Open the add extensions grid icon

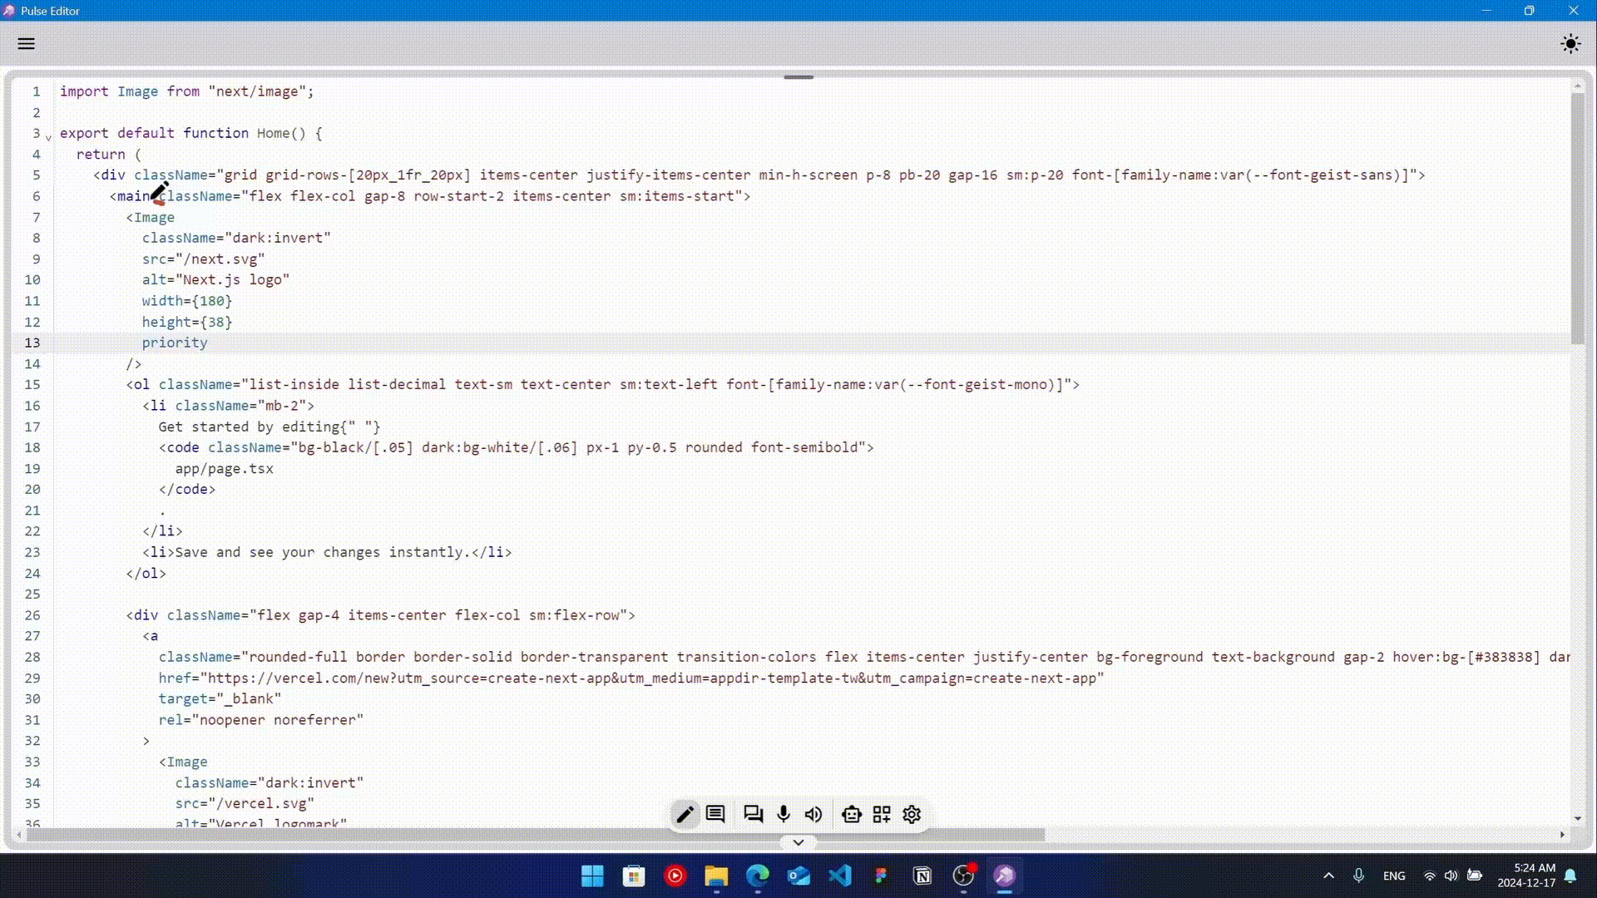click(882, 815)
